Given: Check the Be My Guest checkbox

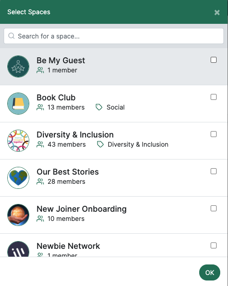Looking at the screenshot, I should tap(213, 60).
